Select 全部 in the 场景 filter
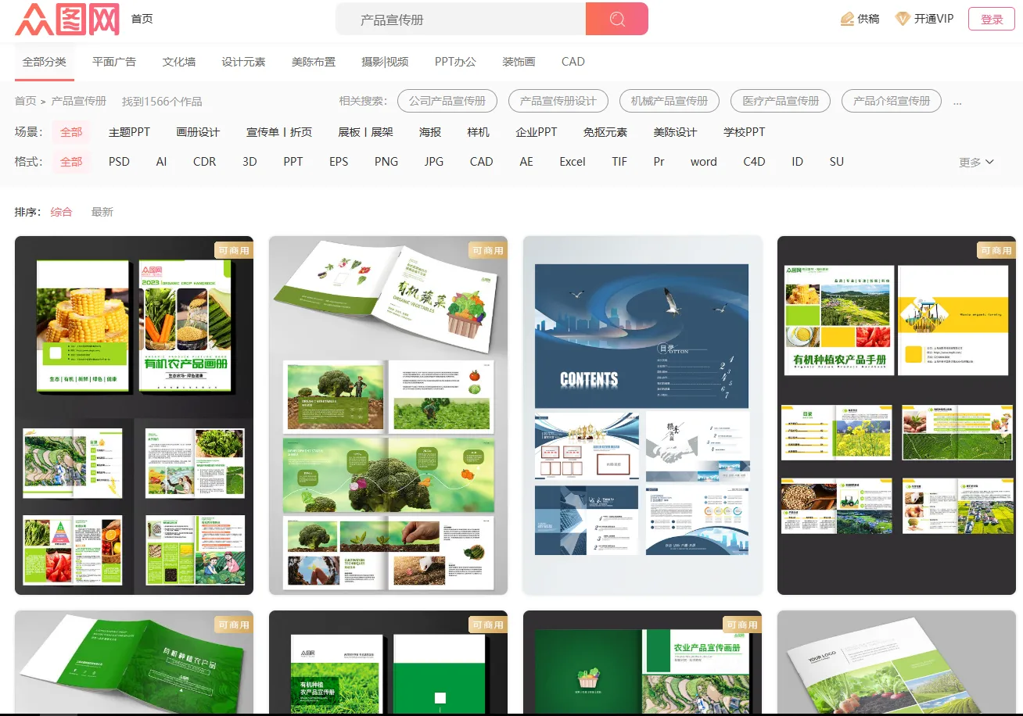The height and width of the screenshot is (716, 1023). [x=71, y=132]
